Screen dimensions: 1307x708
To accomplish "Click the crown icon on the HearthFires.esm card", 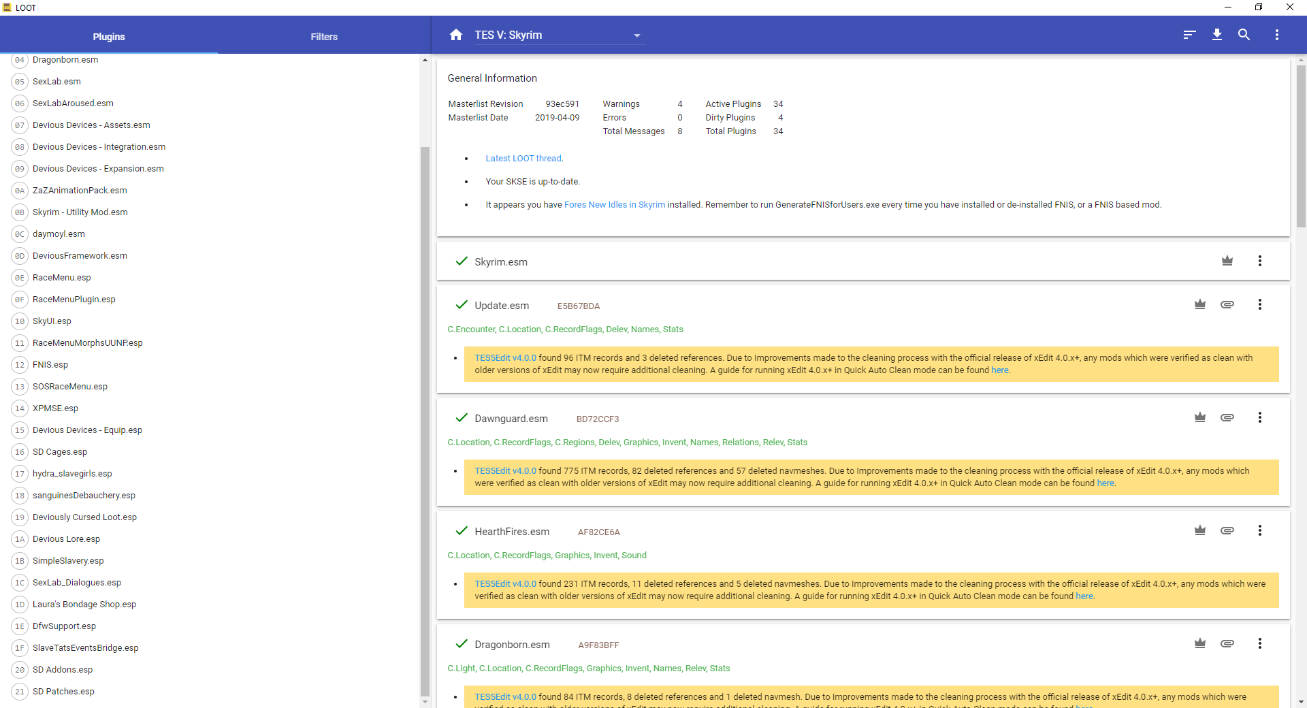I will point(1200,530).
